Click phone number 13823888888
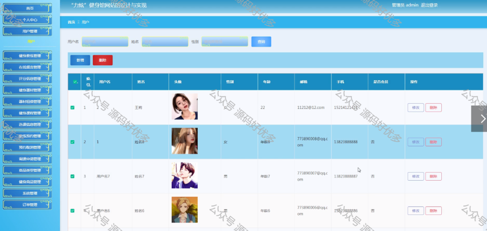The height and width of the screenshot is (231, 487). pos(346,142)
